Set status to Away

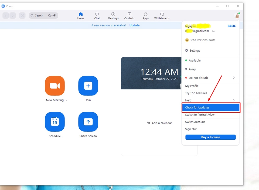(x=210, y=69)
